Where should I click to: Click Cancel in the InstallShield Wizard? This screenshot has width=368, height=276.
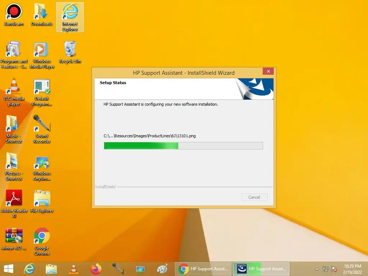(254, 197)
